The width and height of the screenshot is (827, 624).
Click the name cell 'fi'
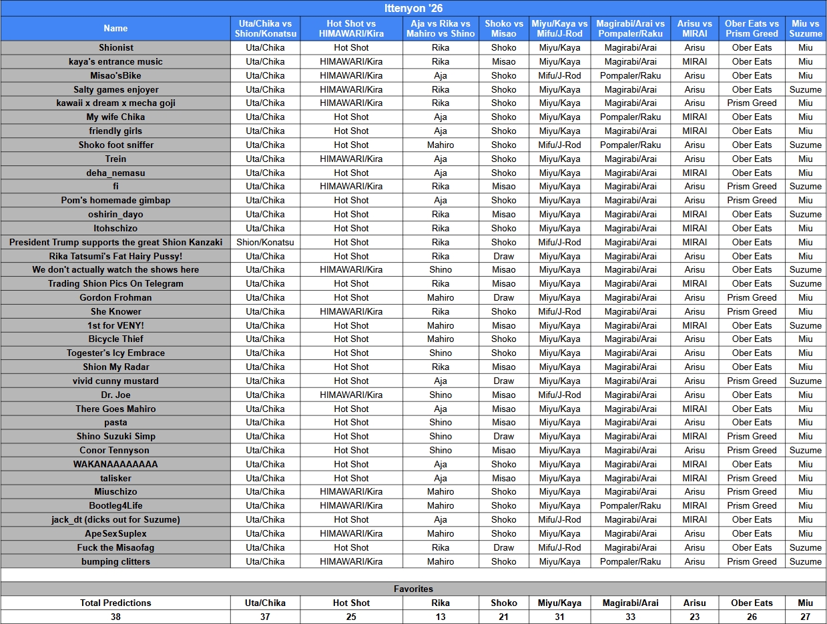point(115,187)
